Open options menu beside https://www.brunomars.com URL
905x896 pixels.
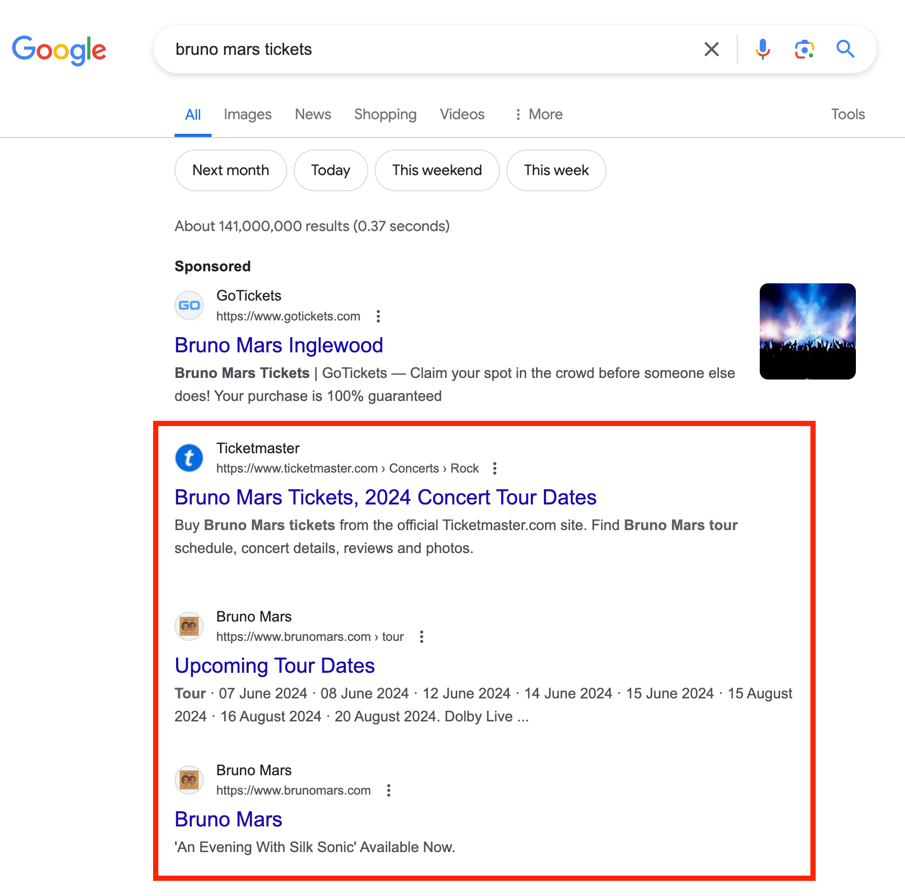(389, 790)
